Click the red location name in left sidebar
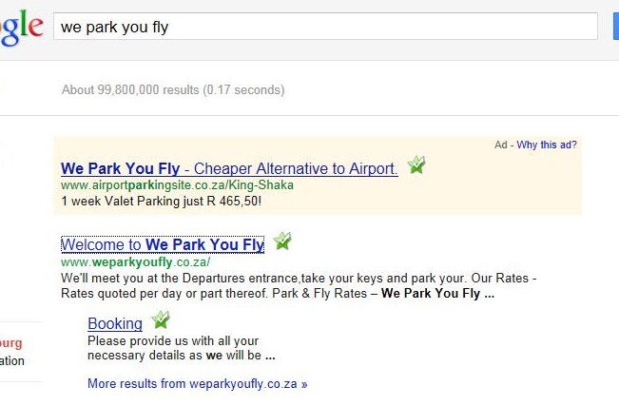619x406 pixels. (x=11, y=343)
